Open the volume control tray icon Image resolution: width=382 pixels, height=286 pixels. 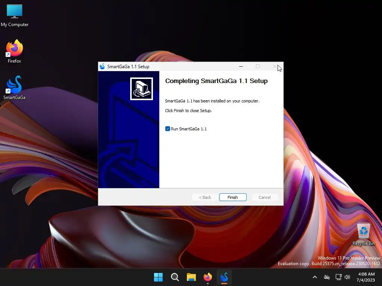tap(347, 277)
